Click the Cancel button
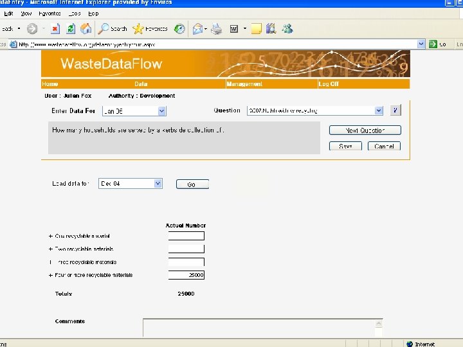This screenshot has width=463, height=347. 384,146
